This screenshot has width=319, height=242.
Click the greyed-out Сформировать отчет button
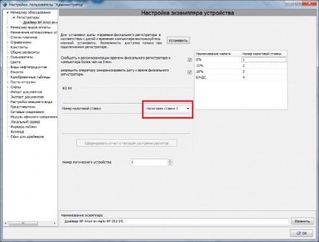tap(126, 143)
